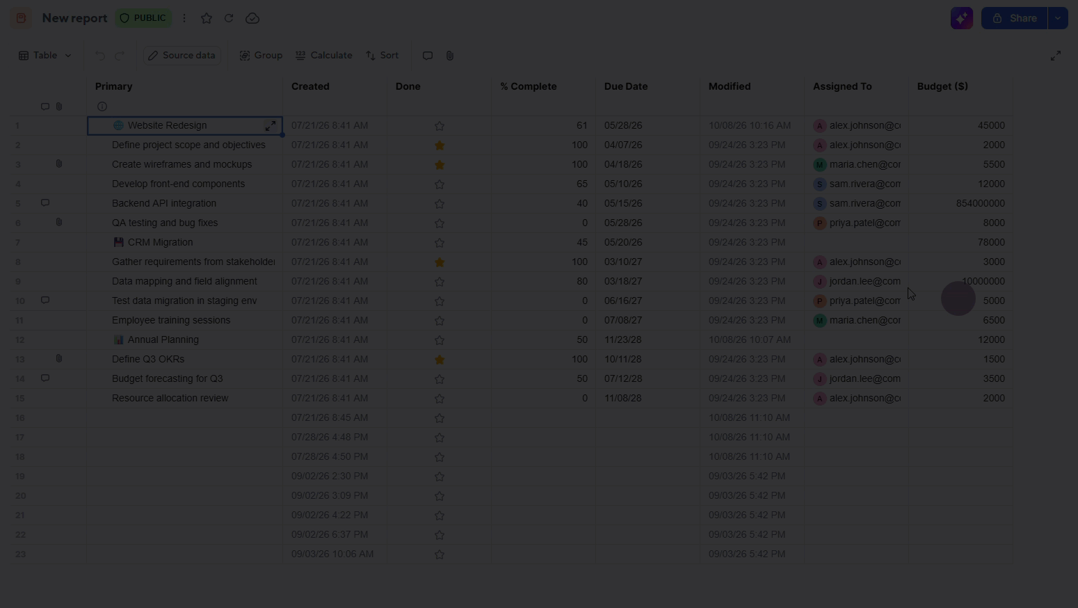Open the Table view dropdown
This screenshot has height=608, width=1078.
coord(45,56)
